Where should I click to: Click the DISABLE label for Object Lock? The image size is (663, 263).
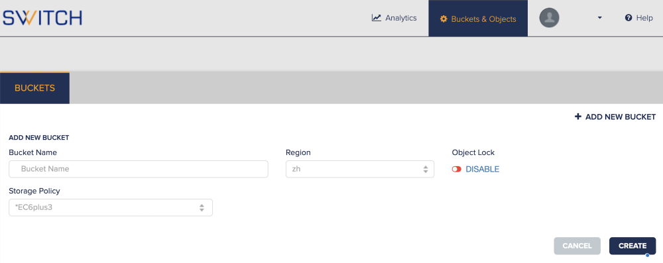click(483, 169)
